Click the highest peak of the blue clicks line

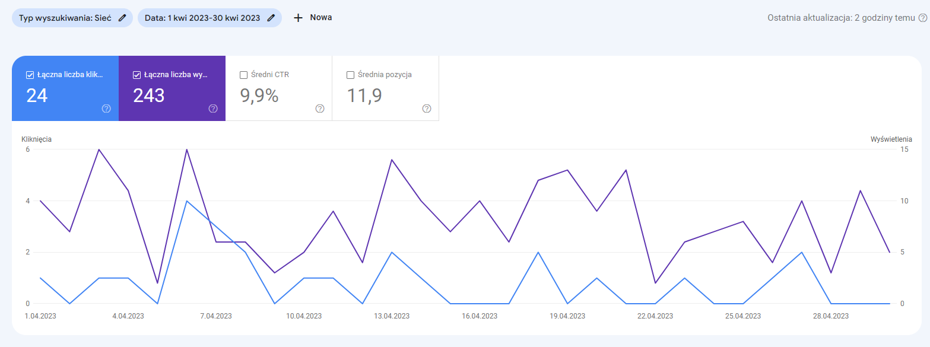pyautogui.click(x=187, y=201)
